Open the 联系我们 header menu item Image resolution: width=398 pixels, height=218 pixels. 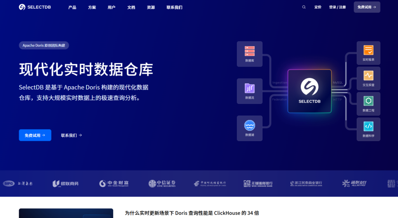pyautogui.click(x=174, y=7)
